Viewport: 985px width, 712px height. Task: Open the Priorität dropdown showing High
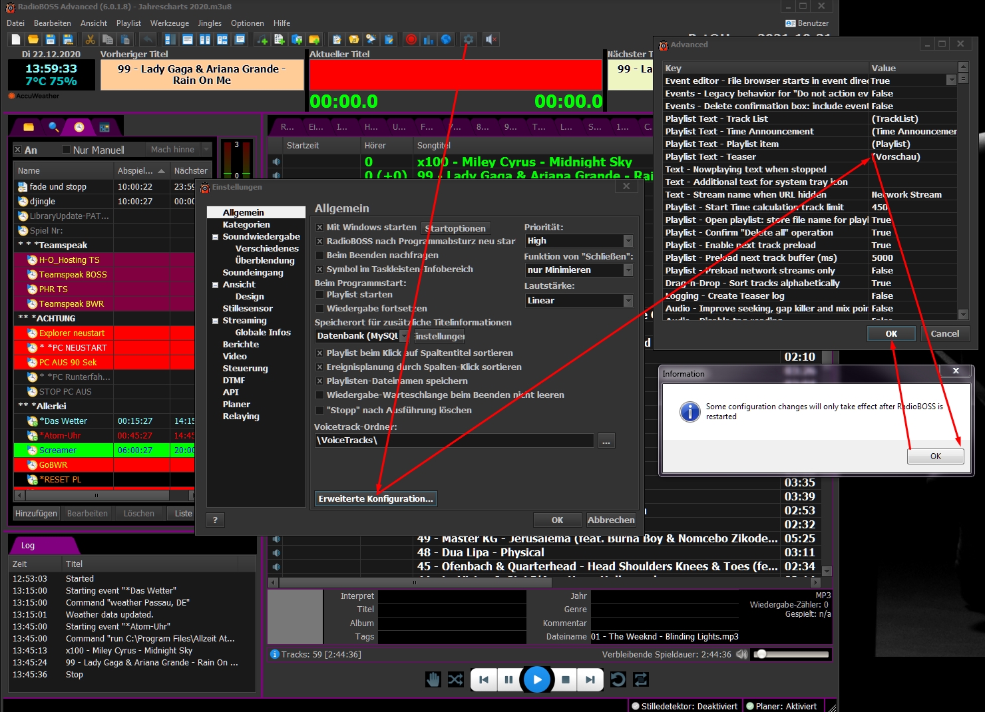tap(628, 241)
